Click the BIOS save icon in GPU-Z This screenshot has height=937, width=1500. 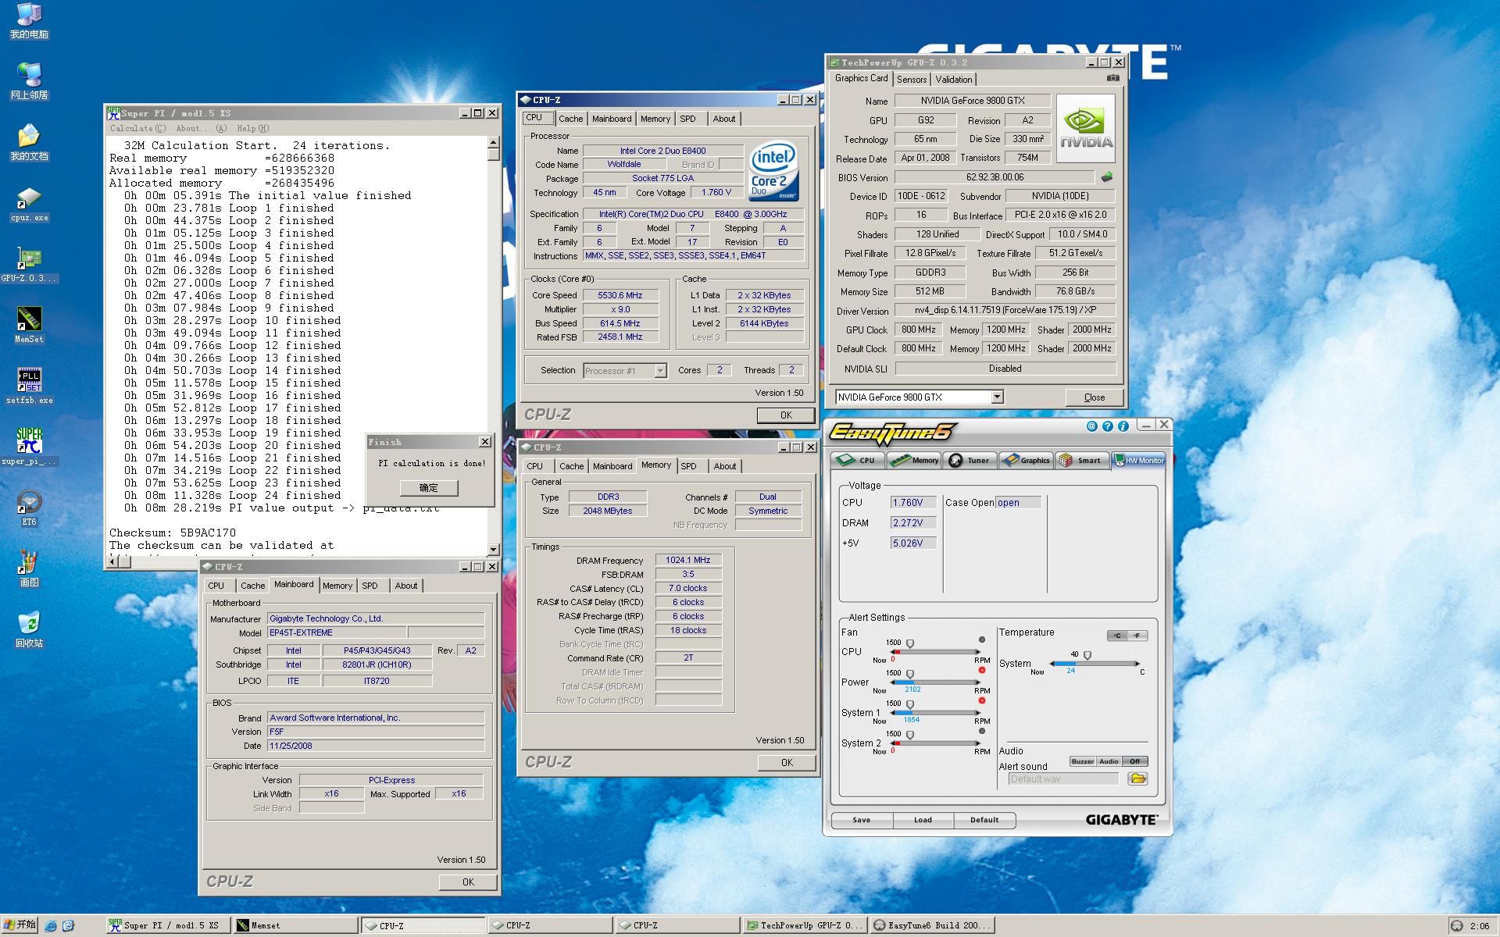tap(1106, 177)
